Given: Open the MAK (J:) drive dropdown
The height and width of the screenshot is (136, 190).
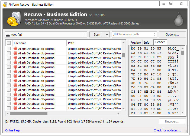Looking at the screenshot, I should coord(85,34).
